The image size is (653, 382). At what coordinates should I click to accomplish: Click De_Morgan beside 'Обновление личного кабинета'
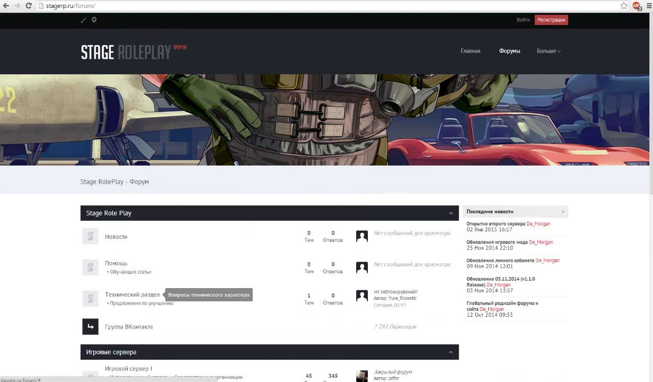click(548, 261)
